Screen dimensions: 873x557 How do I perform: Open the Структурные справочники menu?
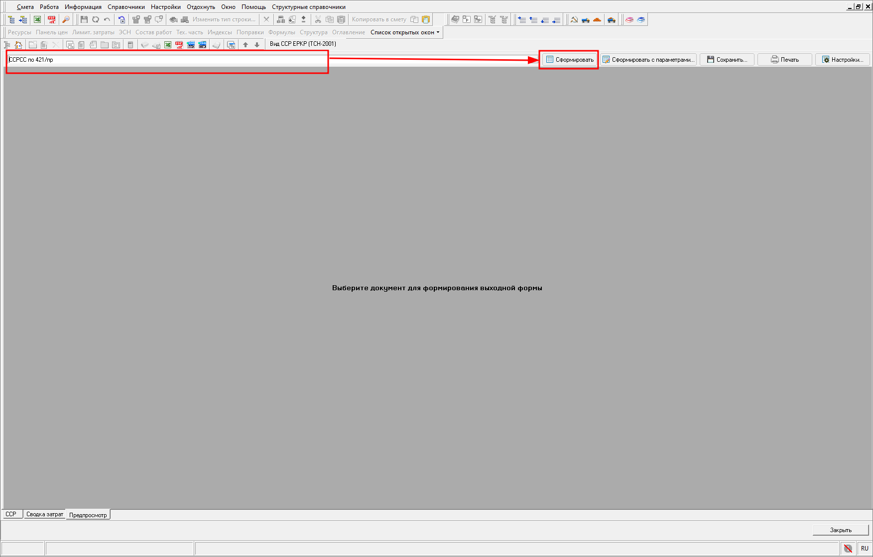point(308,7)
